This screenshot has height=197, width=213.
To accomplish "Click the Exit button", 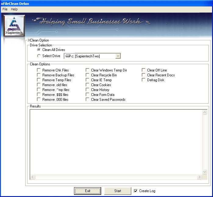I will (87, 191).
